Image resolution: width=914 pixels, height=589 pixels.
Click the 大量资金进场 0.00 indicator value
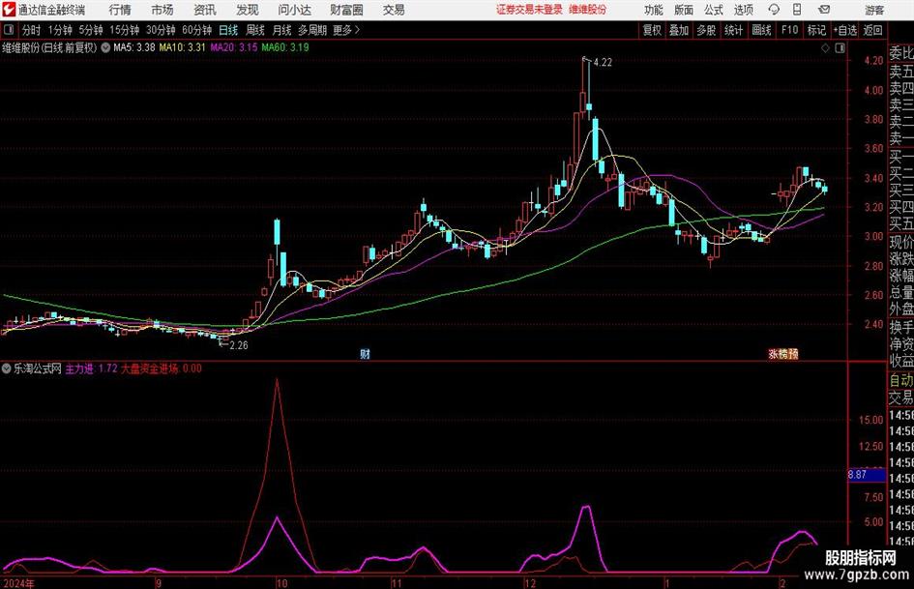tap(162, 368)
